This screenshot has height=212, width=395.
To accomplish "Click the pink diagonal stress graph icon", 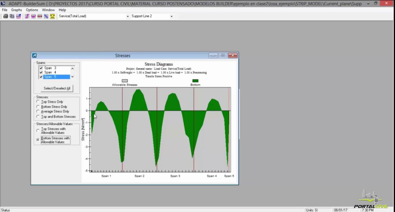I will 27,16.
